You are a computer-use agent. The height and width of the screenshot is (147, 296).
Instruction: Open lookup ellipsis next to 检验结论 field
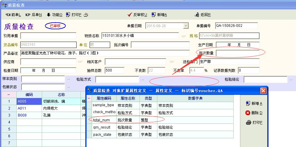pyautogui.click(x=291, y=79)
